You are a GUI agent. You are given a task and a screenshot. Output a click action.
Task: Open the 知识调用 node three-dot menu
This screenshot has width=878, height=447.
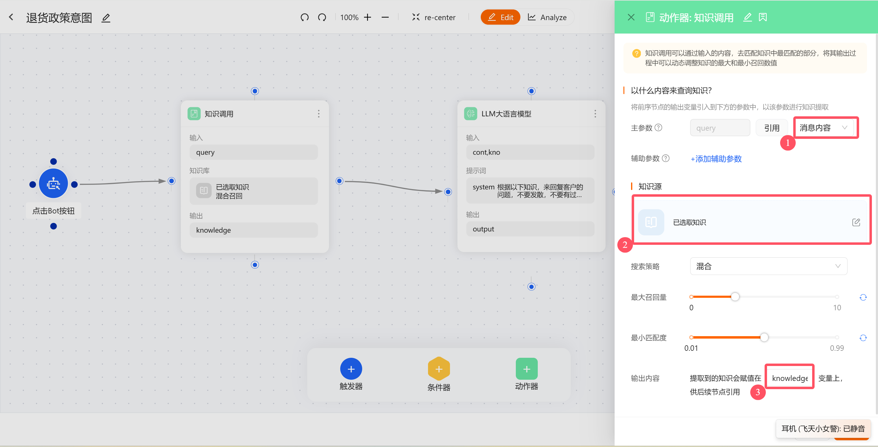319,114
